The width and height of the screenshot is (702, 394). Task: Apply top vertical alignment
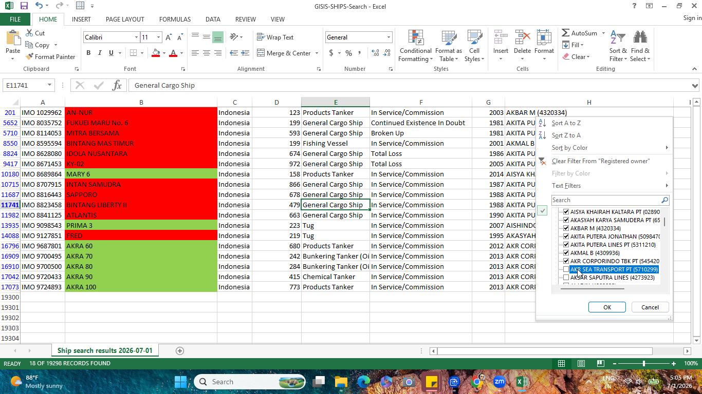(195, 37)
